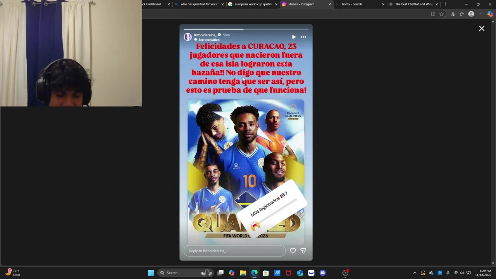496x279 pixels.
Task: Close the Dashboard tab
Action: (x=169, y=4)
